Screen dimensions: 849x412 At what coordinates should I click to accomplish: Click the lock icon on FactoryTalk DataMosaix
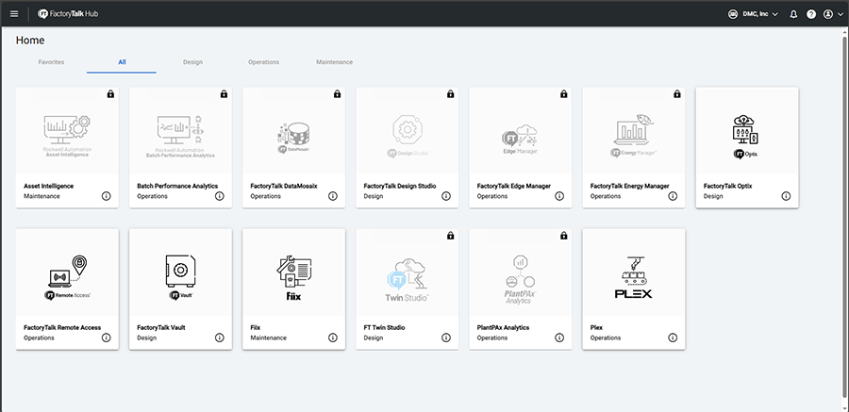click(x=337, y=94)
